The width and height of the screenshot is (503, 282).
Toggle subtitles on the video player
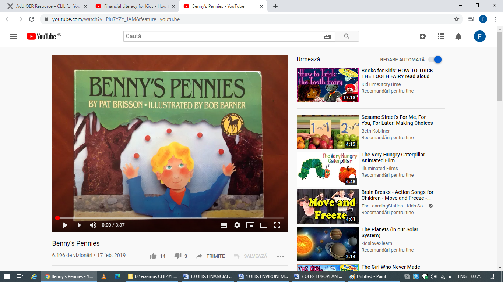pyautogui.click(x=224, y=225)
